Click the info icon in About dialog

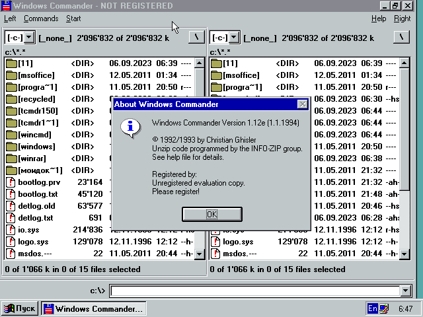click(x=132, y=127)
